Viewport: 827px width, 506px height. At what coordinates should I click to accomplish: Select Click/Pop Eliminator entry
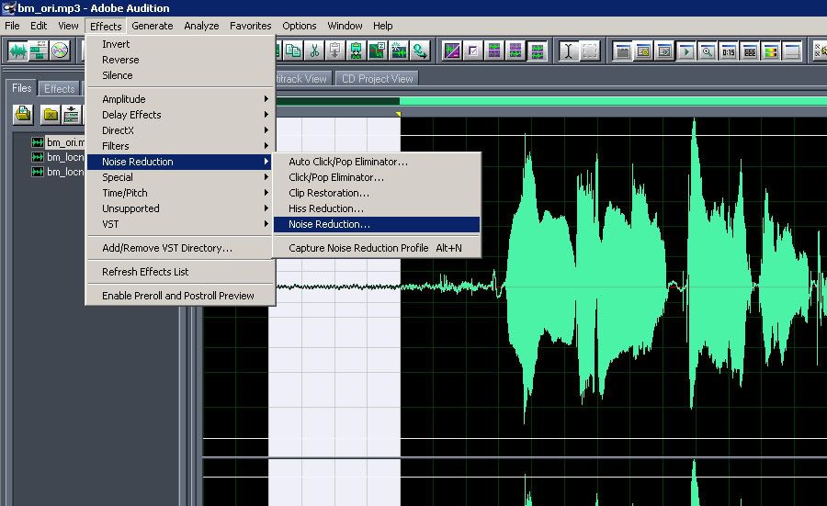pos(377,177)
